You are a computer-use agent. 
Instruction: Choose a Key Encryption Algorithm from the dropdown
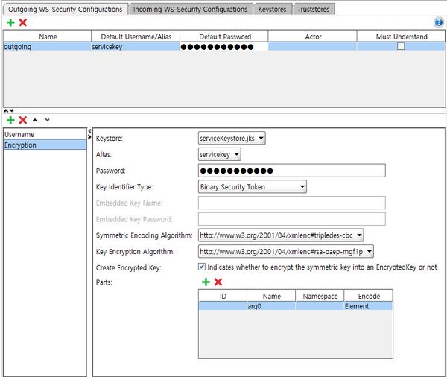click(285, 252)
